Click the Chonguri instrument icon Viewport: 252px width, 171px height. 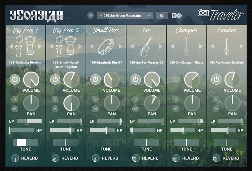186,47
